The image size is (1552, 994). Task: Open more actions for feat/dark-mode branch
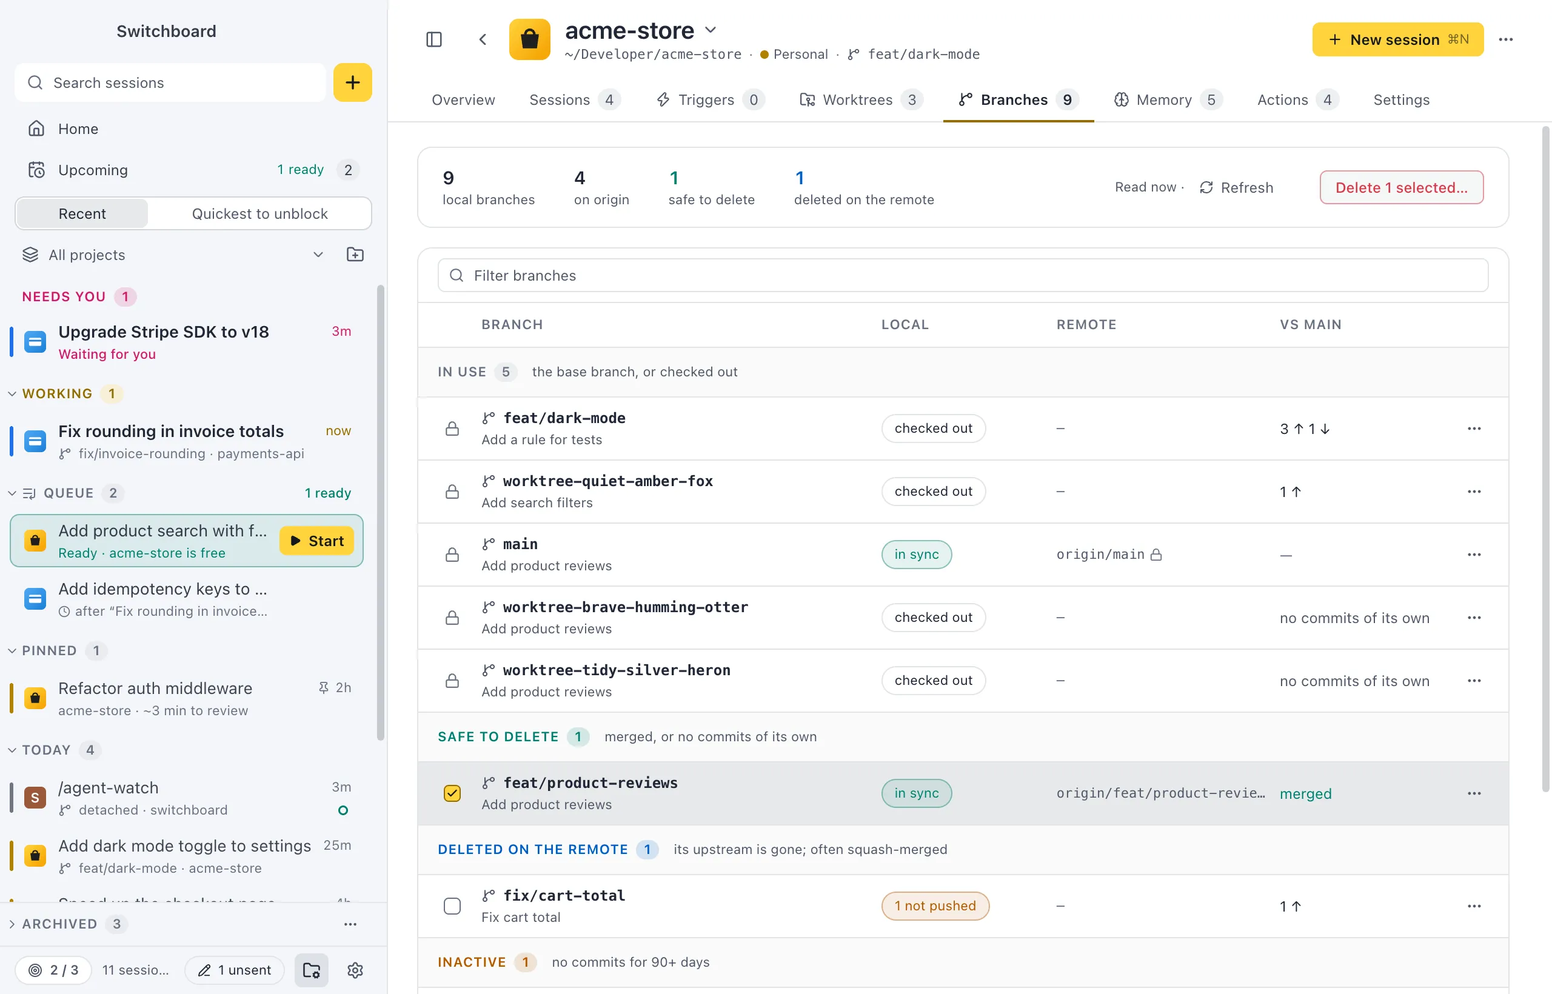click(1474, 429)
